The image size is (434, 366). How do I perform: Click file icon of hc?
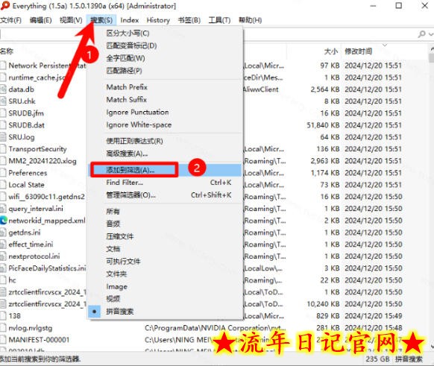3,280
